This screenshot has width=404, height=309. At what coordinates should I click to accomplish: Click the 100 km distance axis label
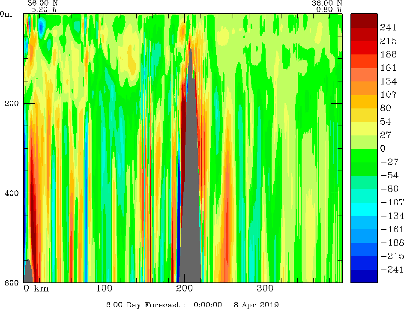pyautogui.click(x=104, y=288)
